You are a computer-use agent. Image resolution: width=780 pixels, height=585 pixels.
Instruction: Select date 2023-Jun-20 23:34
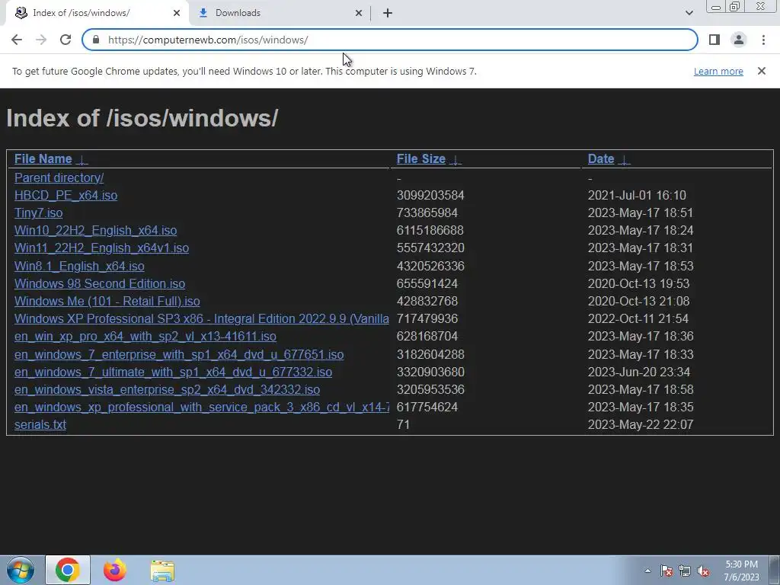click(x=639, y=372)
